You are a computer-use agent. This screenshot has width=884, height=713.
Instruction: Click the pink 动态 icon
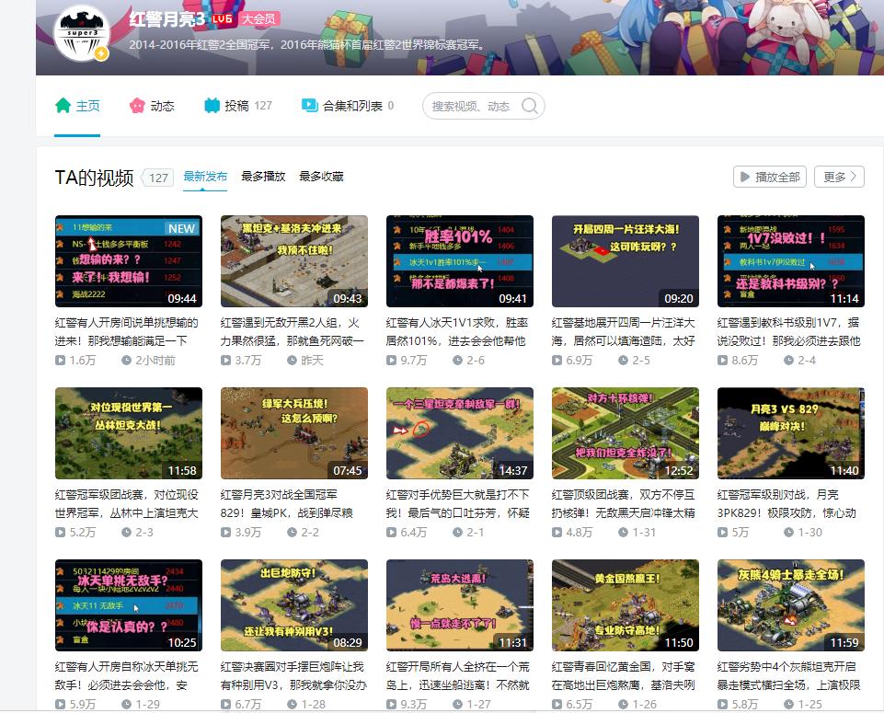point(137,106)
